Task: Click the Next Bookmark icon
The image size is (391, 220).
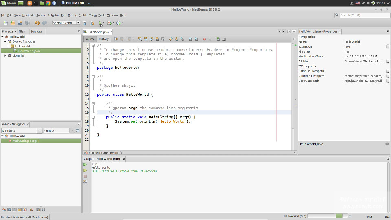Action: pyautogui.click(x=176, y=39)
